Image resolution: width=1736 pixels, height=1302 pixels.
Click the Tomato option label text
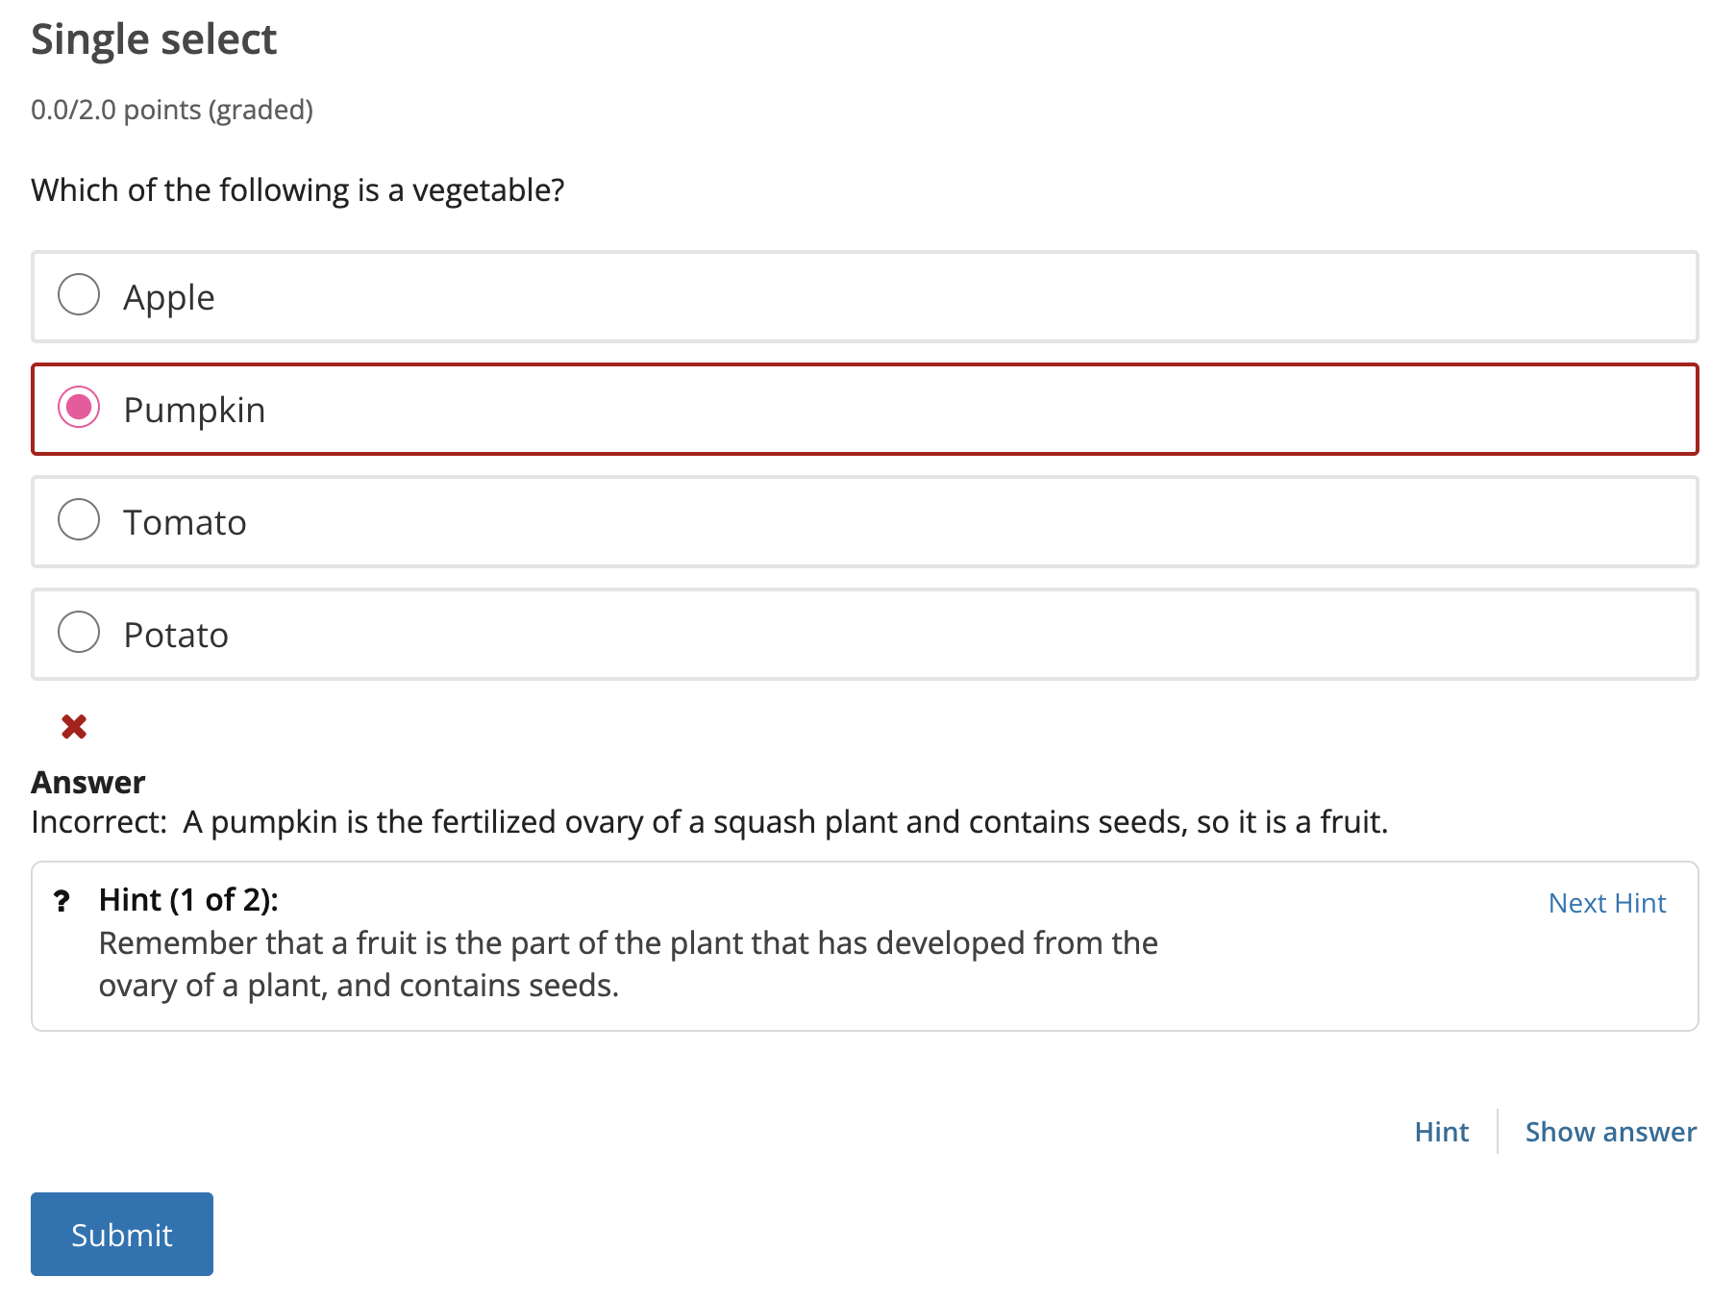pos(185,523)
